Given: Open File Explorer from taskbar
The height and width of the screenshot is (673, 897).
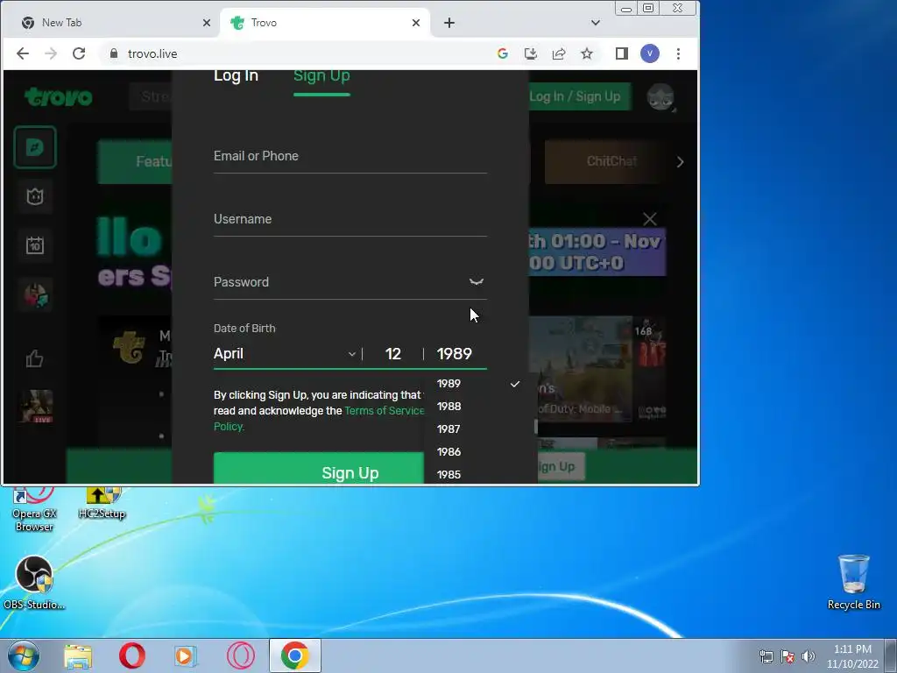Looking at the screenshot, I should 78,655.
